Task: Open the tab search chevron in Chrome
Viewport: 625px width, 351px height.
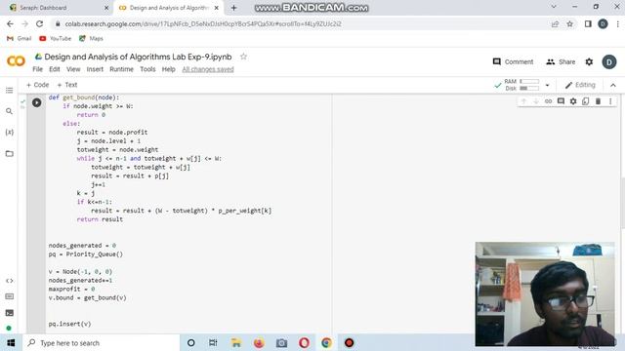Action: 554,7
